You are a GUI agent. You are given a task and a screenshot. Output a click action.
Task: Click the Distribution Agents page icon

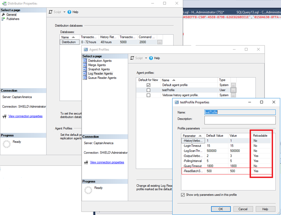tap(85, 61)
